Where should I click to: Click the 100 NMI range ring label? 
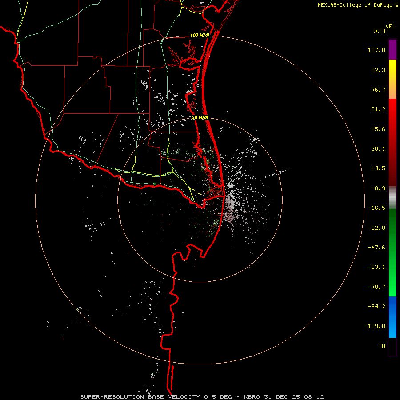[200, 35]
